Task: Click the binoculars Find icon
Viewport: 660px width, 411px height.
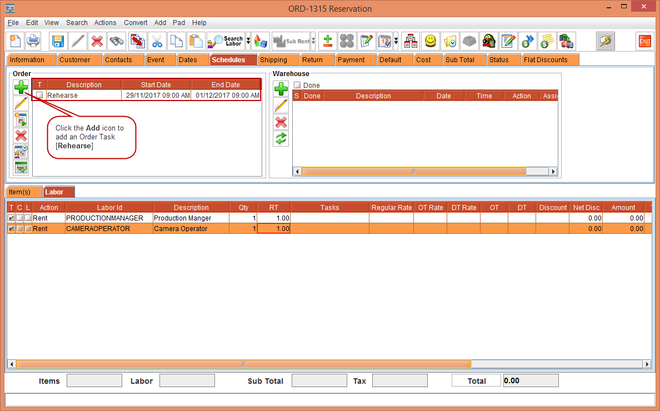Action: (116, 41)
